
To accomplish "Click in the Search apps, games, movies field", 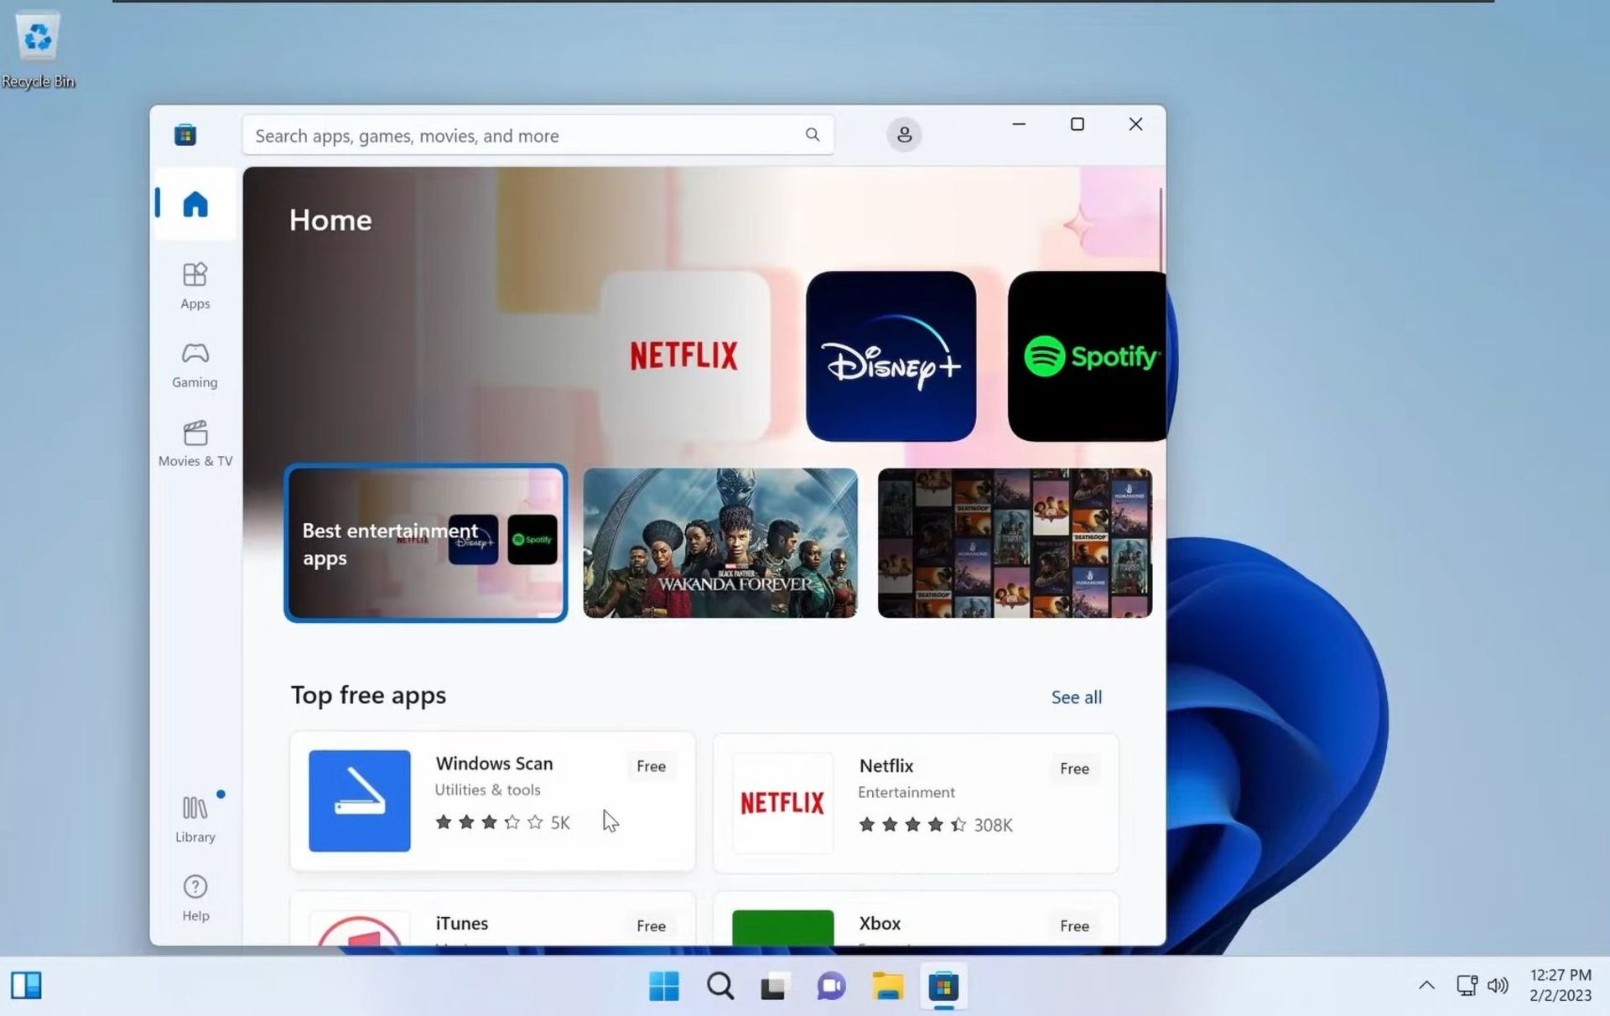I will (x=538, y=135).
